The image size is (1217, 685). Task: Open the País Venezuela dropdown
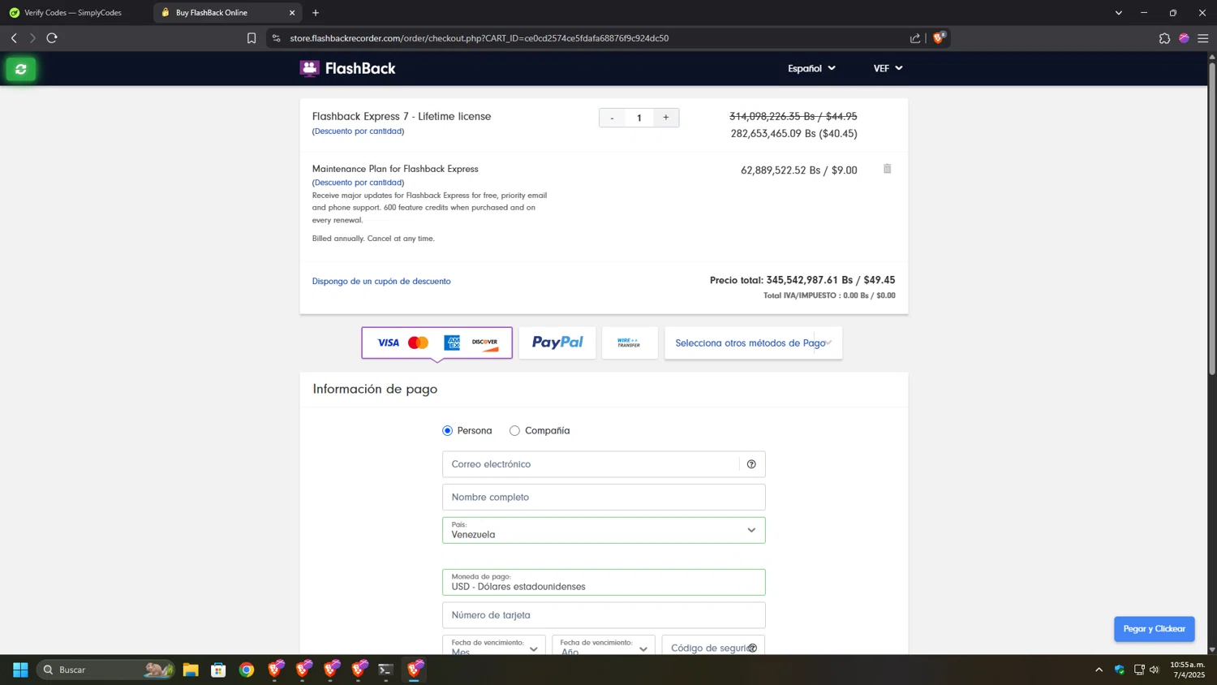tap(604, 530)
